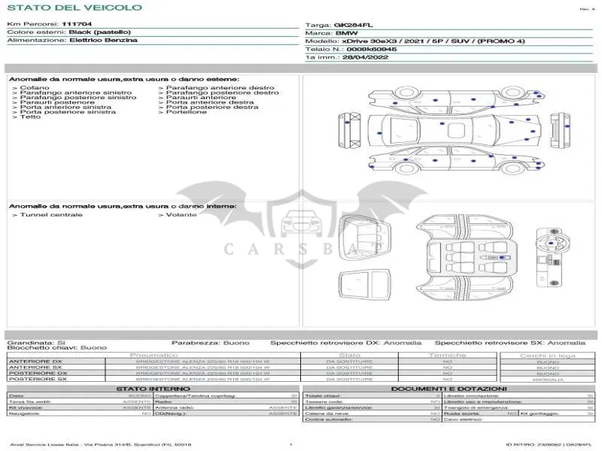Select the "Blocchetto chiavi: Buono" field

point(57,348)
